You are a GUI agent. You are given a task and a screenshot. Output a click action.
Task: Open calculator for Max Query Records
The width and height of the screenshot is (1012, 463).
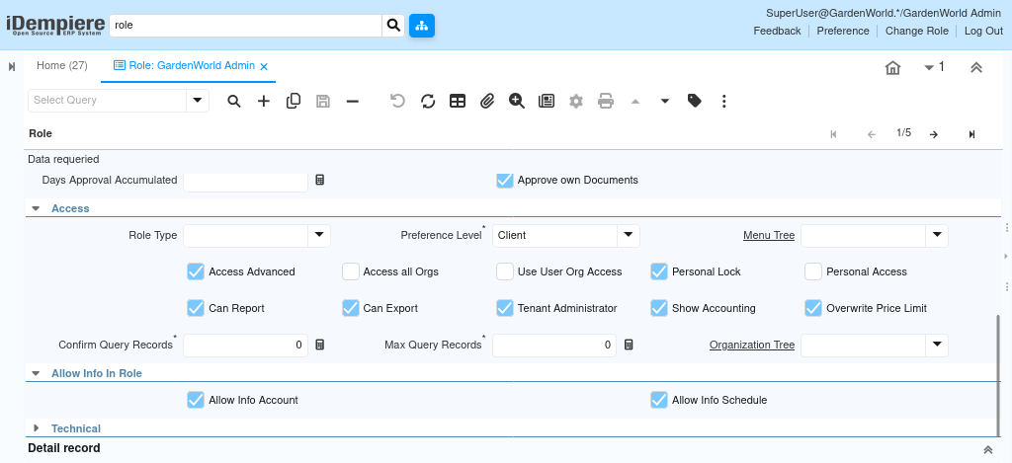629,345
